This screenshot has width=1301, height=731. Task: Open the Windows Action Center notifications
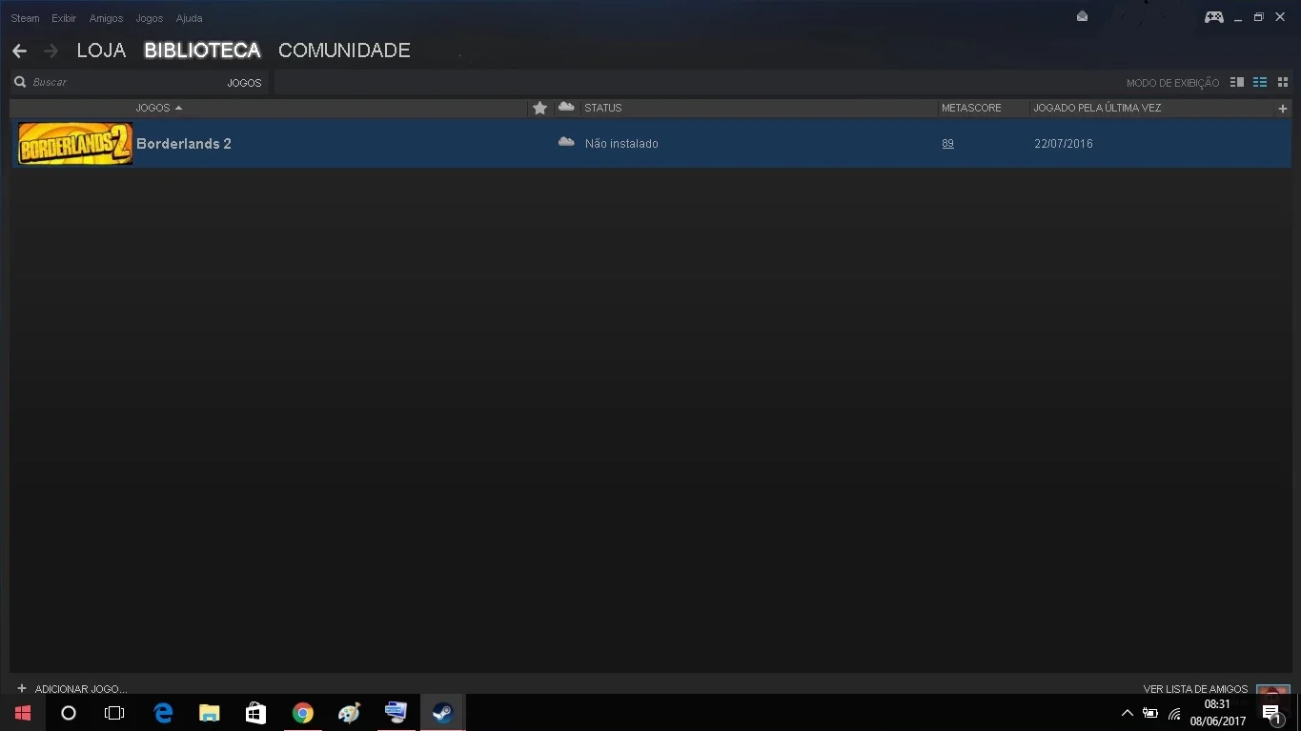click(1271, 713)
